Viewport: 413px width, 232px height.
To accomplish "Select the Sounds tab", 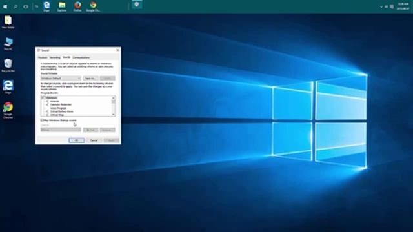I will [x=66, y=57].
